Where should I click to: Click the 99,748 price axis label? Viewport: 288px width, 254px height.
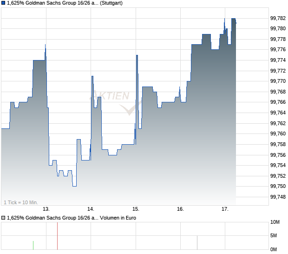pyautogui.click(x=278, y=197)
